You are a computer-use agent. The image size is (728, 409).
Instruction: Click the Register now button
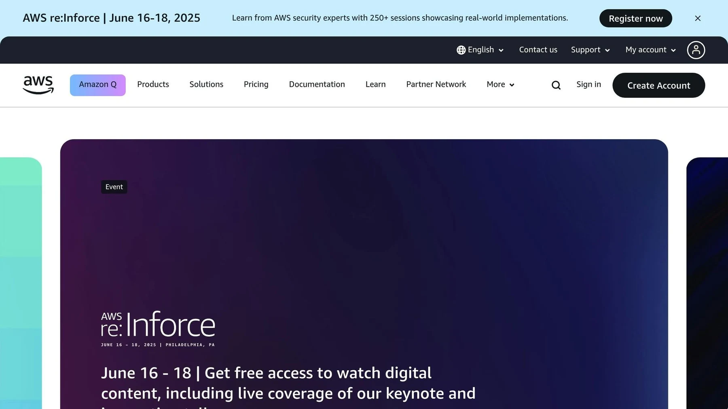click(636, 18)
